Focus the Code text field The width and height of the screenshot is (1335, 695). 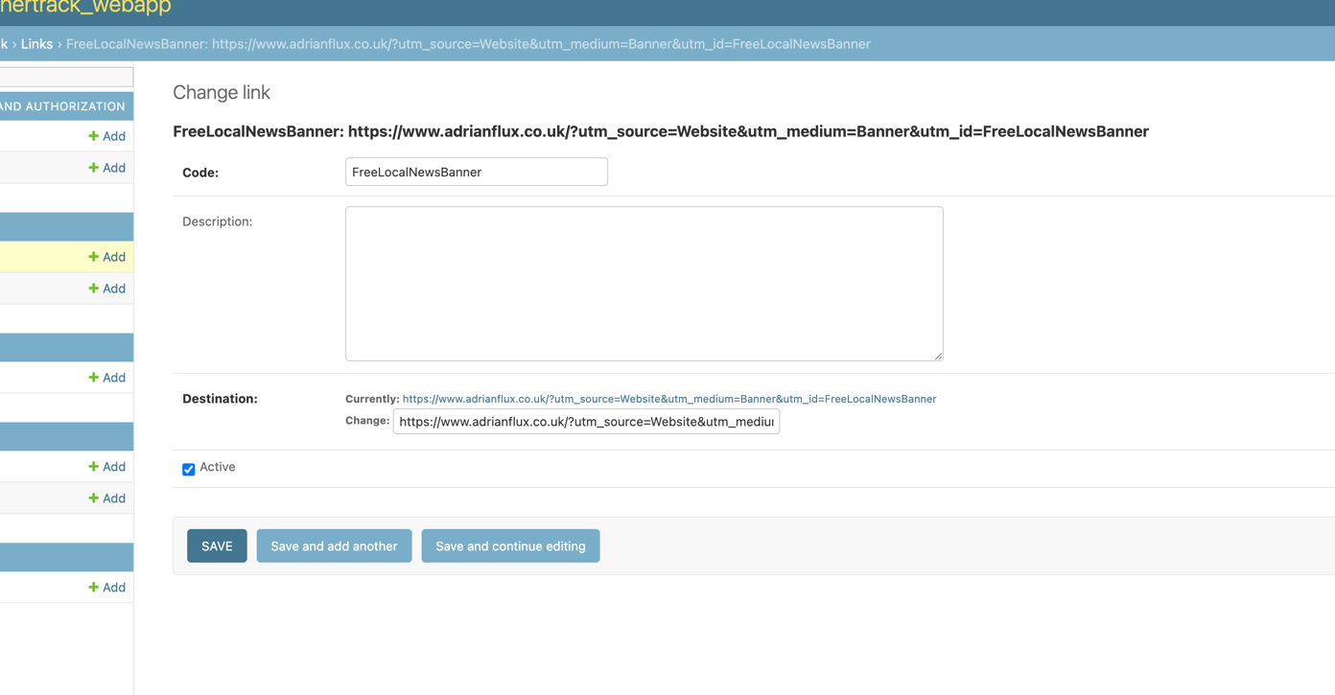point(476,173)
